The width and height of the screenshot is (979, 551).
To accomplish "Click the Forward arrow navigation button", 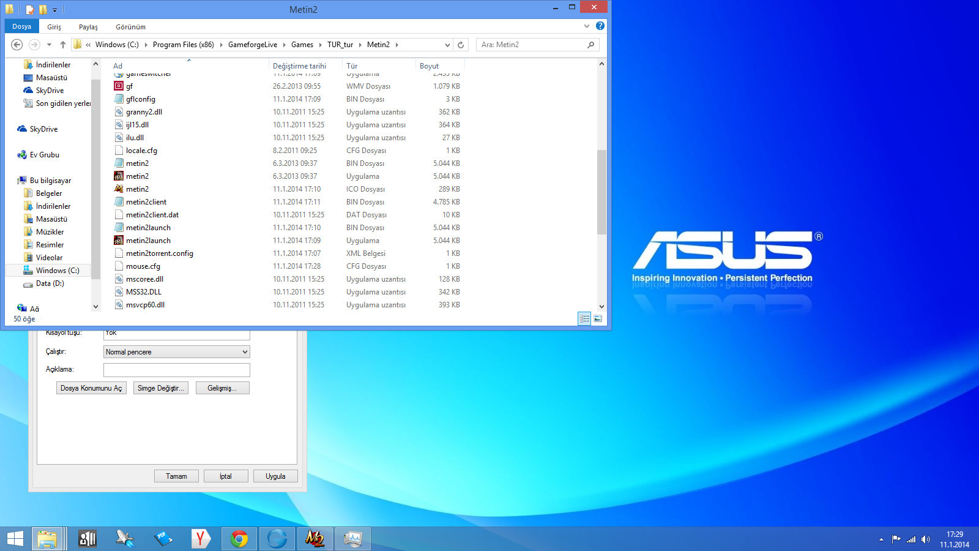I will tap(34, 45).
